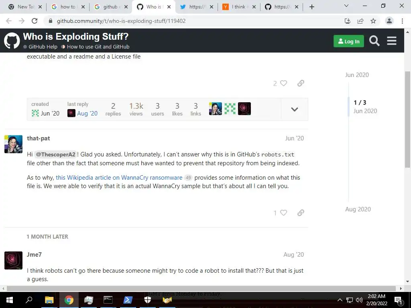Click the Jun 2020 timeline start date
This screenshot has height=308, width=411.
[x=357, y=75]
